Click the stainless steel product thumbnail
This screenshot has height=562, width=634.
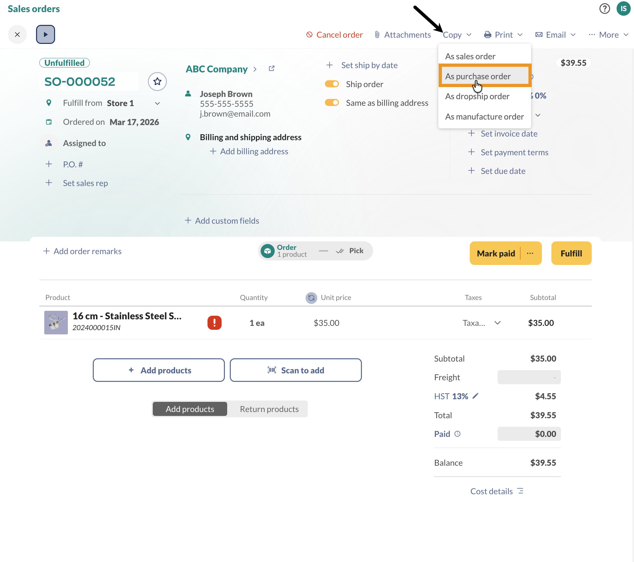[x=56, y=323]
